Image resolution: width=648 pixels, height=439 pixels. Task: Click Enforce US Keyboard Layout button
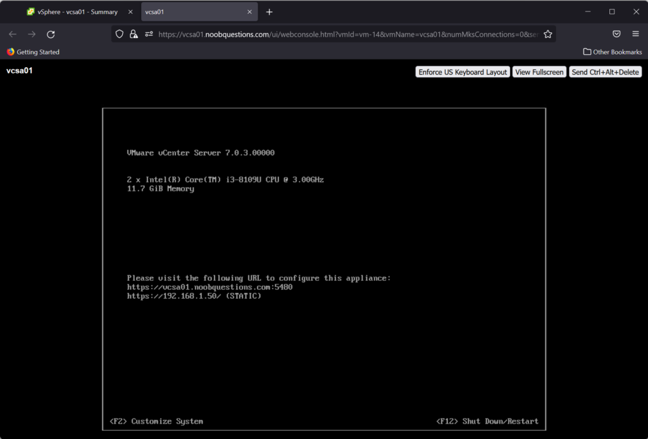coord(463,72)
